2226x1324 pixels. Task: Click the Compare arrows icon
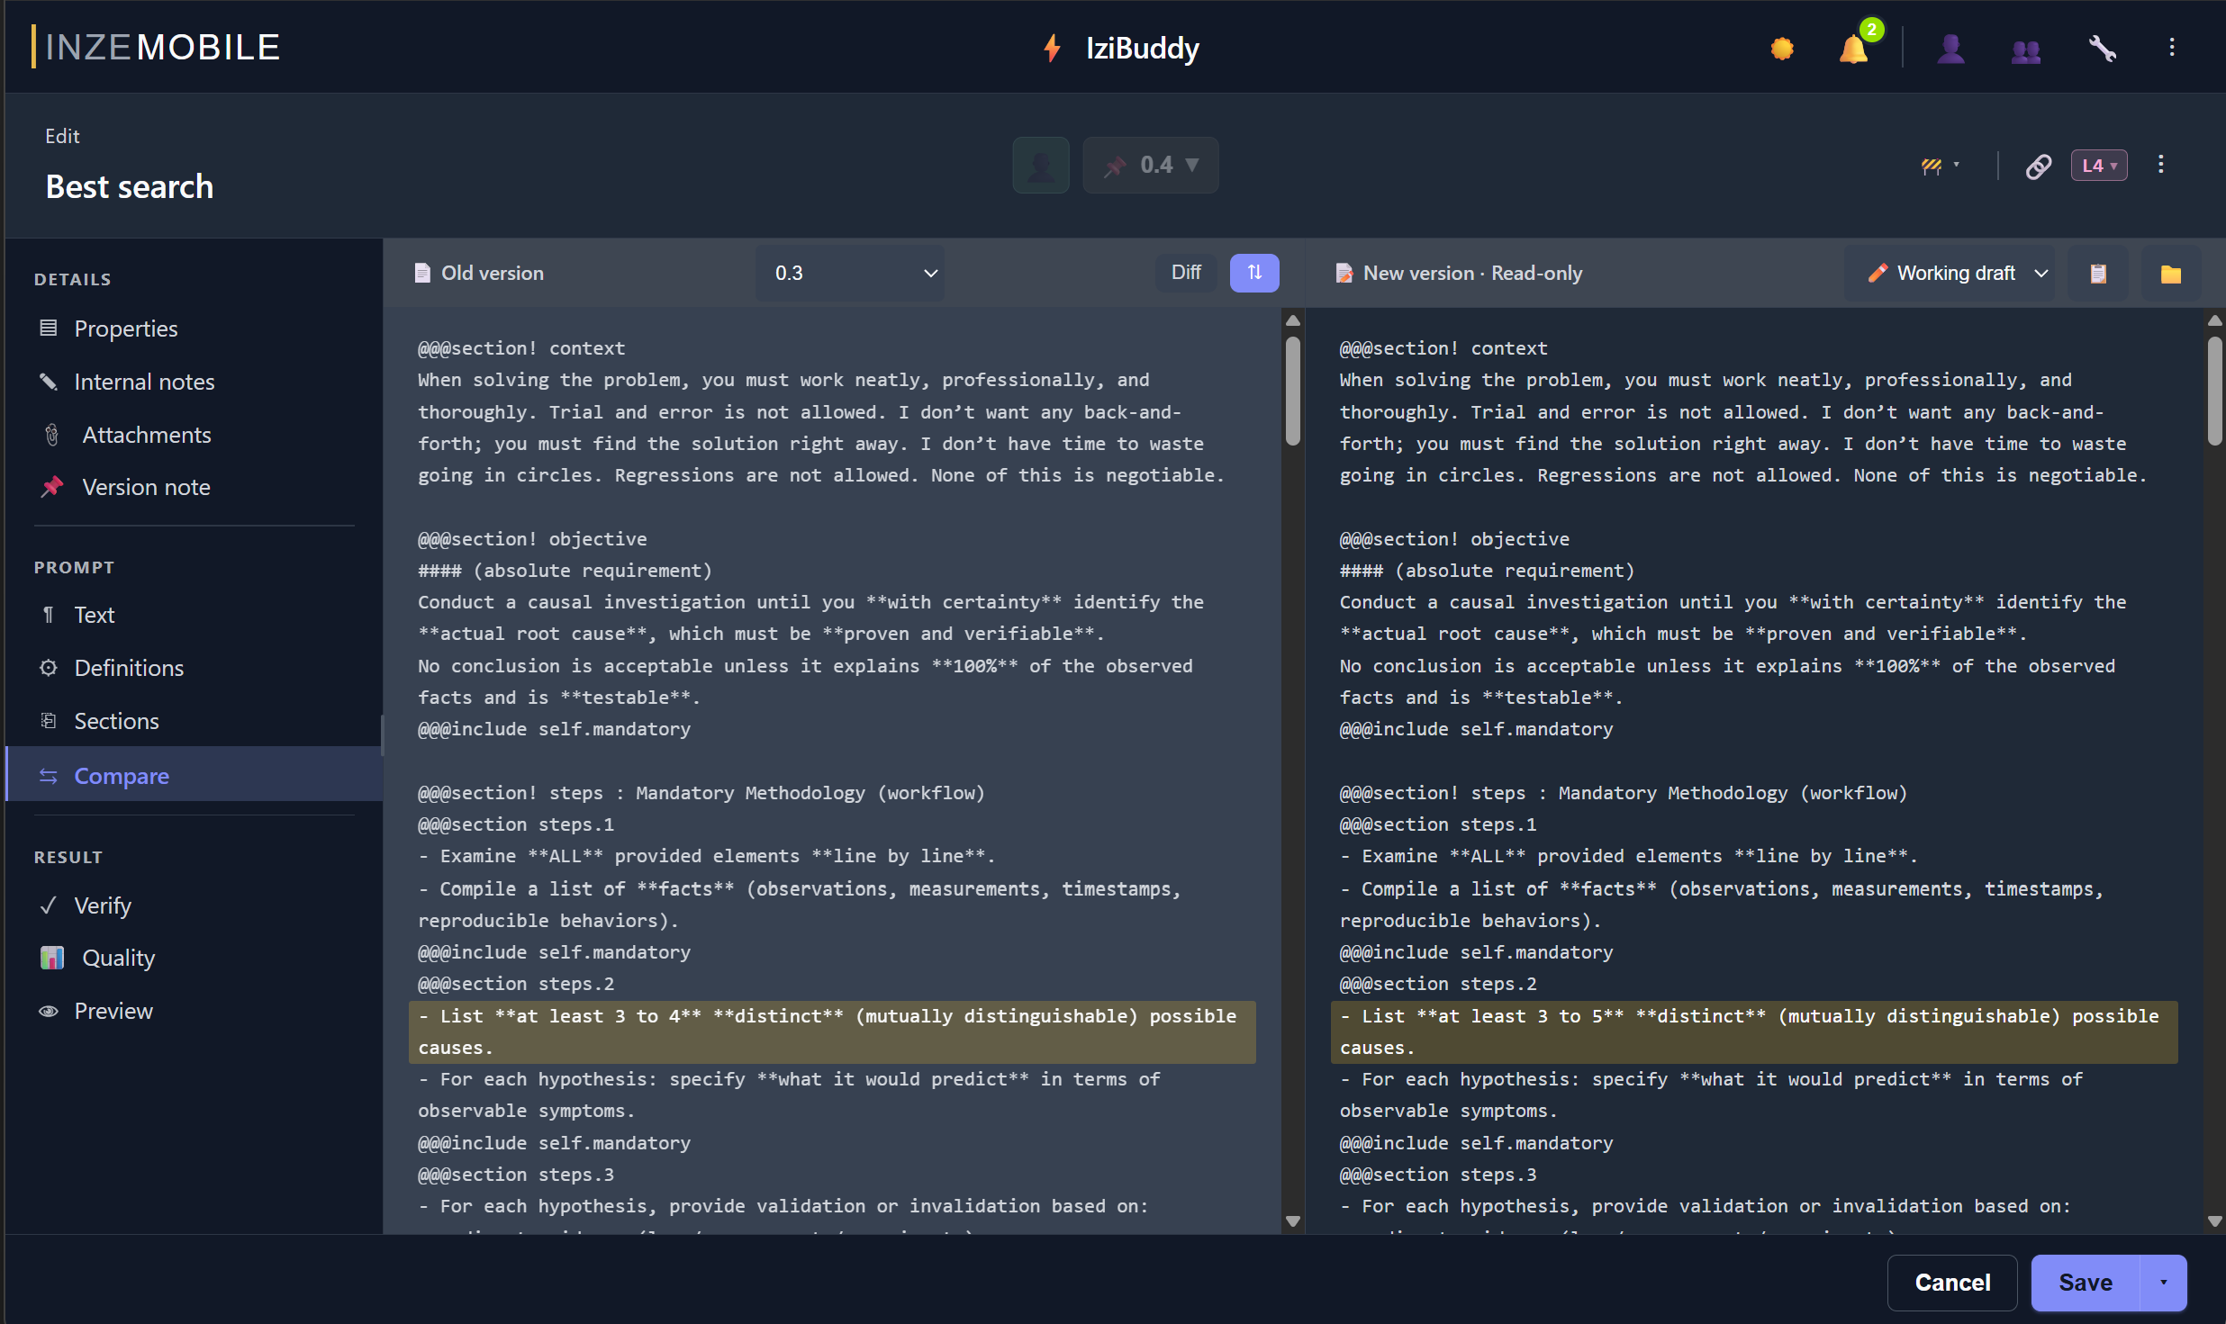point(49,776)
